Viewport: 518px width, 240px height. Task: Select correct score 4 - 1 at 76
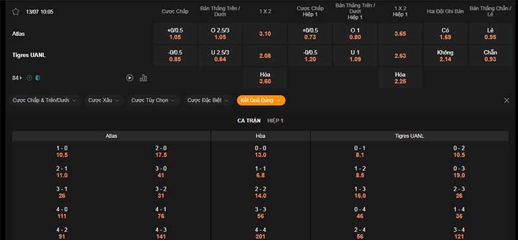click(161, 213)
